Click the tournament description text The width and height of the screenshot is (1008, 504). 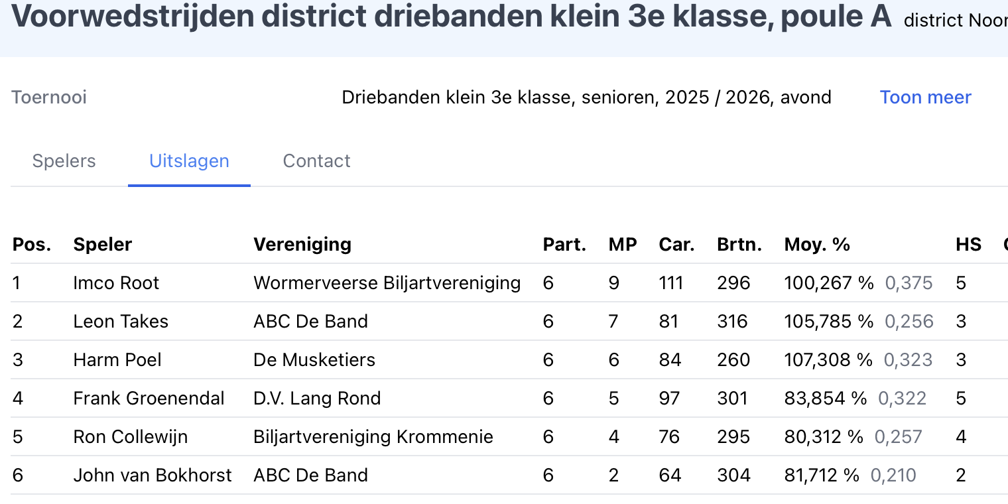[586, 97]
